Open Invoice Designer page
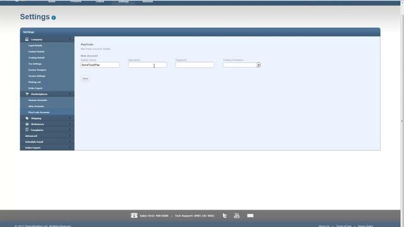This screenshot has height=227, width=404. pyautogui.click(x=37, y=70)
